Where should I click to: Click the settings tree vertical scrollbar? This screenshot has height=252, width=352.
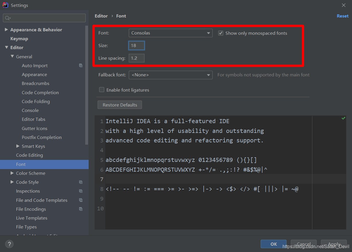[87, 85]
